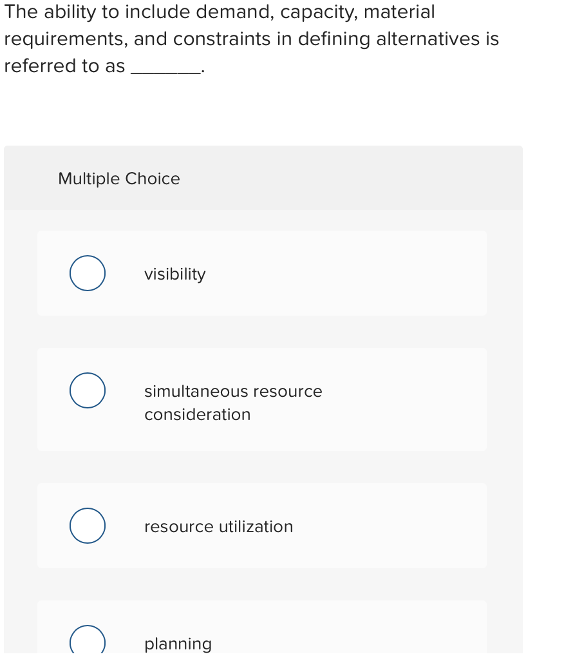Select the radio button for visibility
Image resolution: width=564 pixels, height=670 pixels.
(x=87, y=273)
